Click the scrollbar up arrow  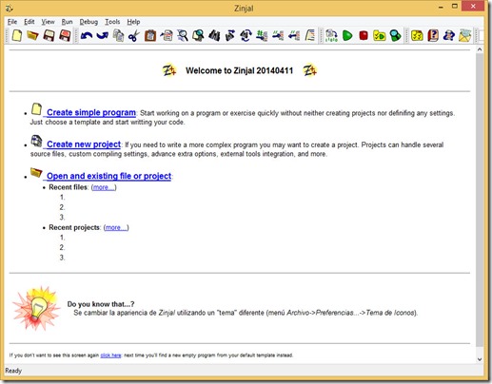(x=480, y=49)
